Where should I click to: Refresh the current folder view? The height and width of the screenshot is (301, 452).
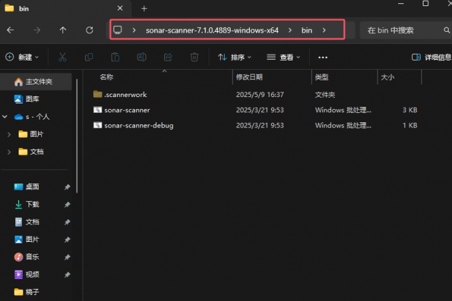89,30
